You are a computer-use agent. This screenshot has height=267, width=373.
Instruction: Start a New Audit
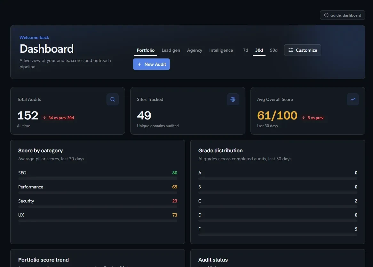(151, 64)
